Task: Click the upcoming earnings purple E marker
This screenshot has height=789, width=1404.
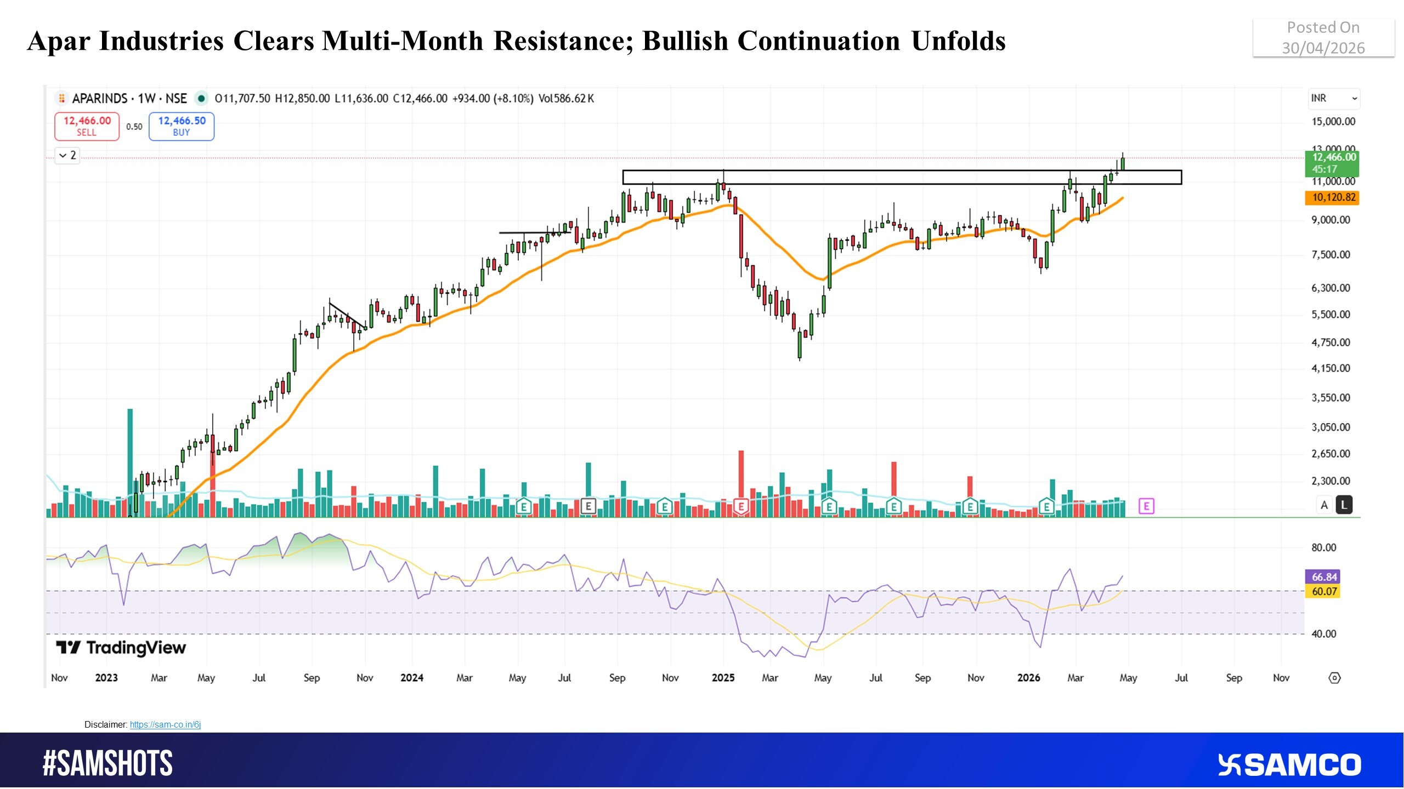Action: click(x=1146, y=506)
